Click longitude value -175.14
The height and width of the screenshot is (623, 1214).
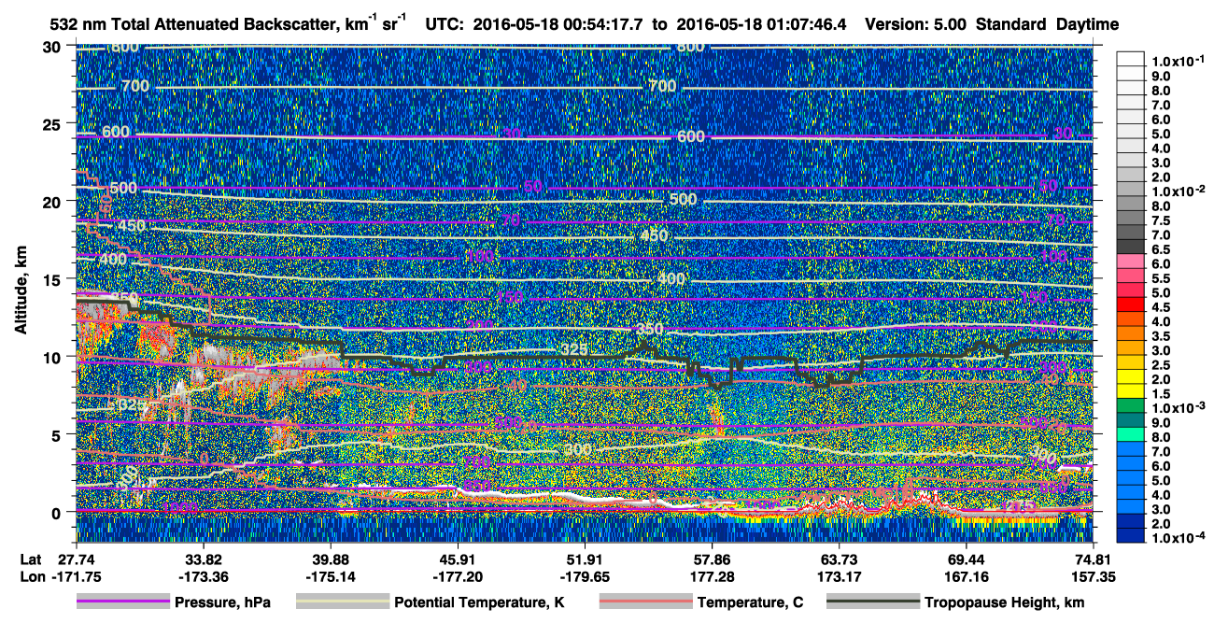(x=330, y=577)
